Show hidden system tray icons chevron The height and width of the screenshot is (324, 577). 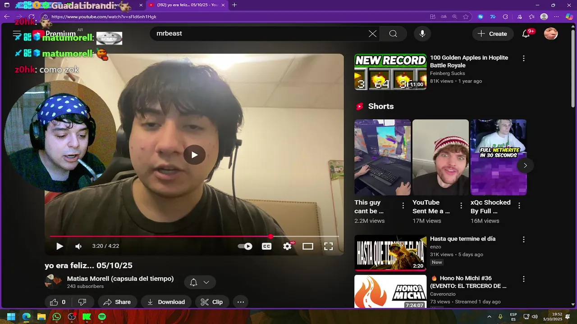[489, 317]
